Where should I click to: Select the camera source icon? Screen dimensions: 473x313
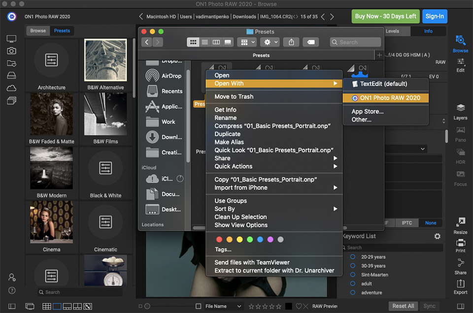(x=11, y=51)
